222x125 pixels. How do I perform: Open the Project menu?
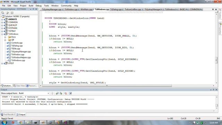23,6
